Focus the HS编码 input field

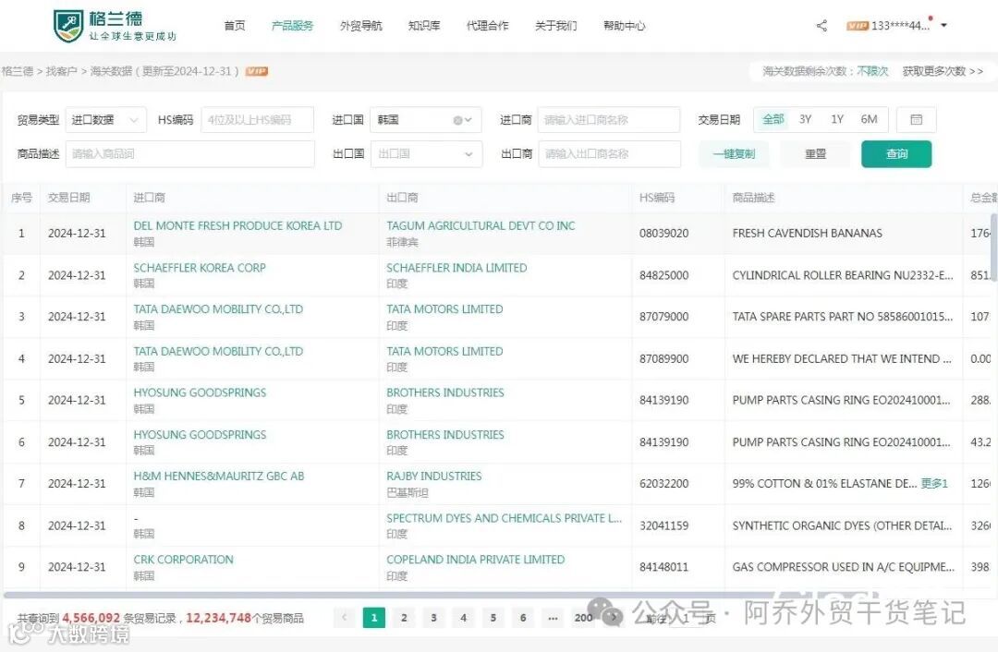click(257, 119)
